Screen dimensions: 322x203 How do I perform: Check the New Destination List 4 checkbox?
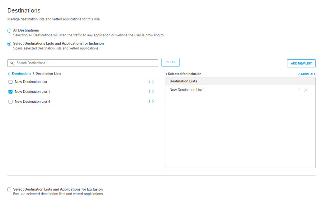(x=11, y=102)
